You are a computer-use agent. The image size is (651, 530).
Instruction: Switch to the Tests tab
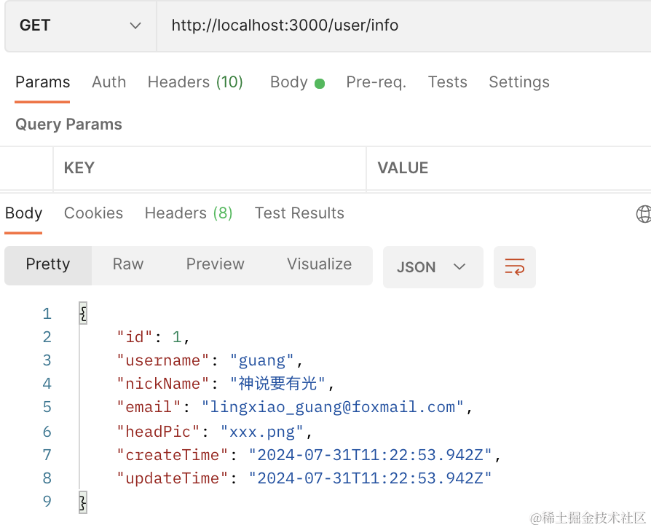[x=447, y=82]
